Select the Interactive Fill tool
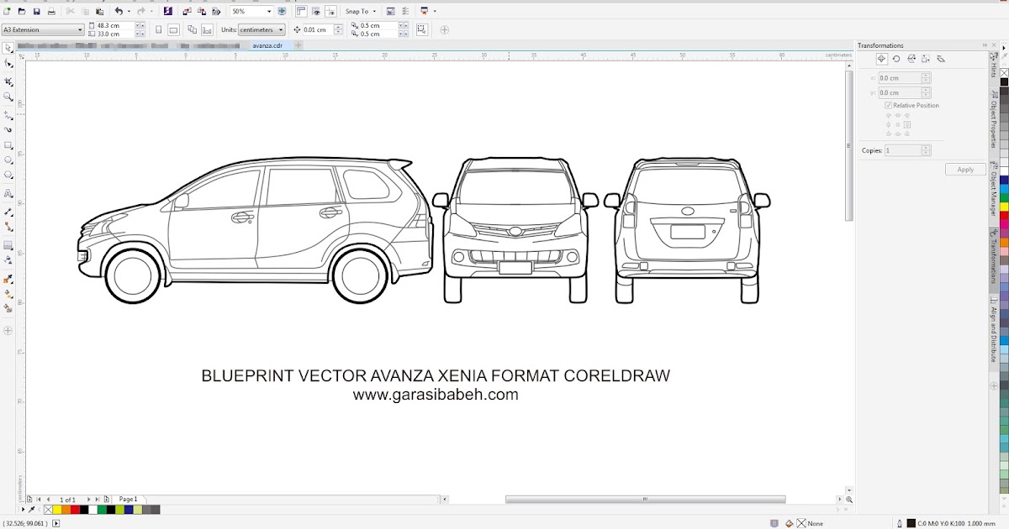1009x529 pixels. point(8,294)
